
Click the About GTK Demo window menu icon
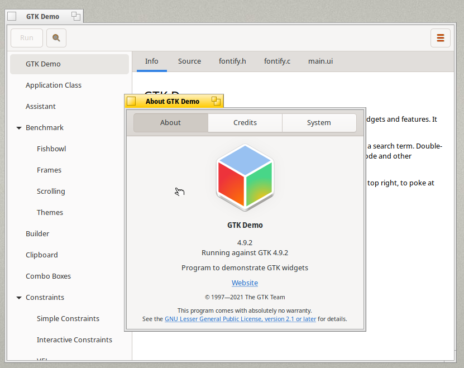[131, 101]
